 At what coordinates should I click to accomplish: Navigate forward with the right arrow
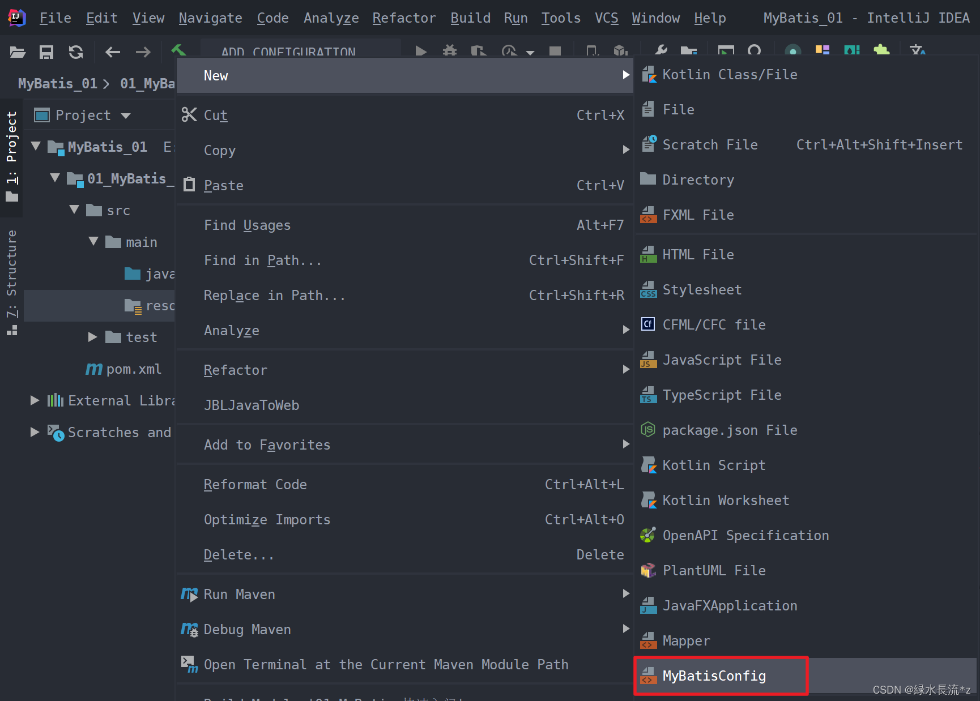coord(143,52)
